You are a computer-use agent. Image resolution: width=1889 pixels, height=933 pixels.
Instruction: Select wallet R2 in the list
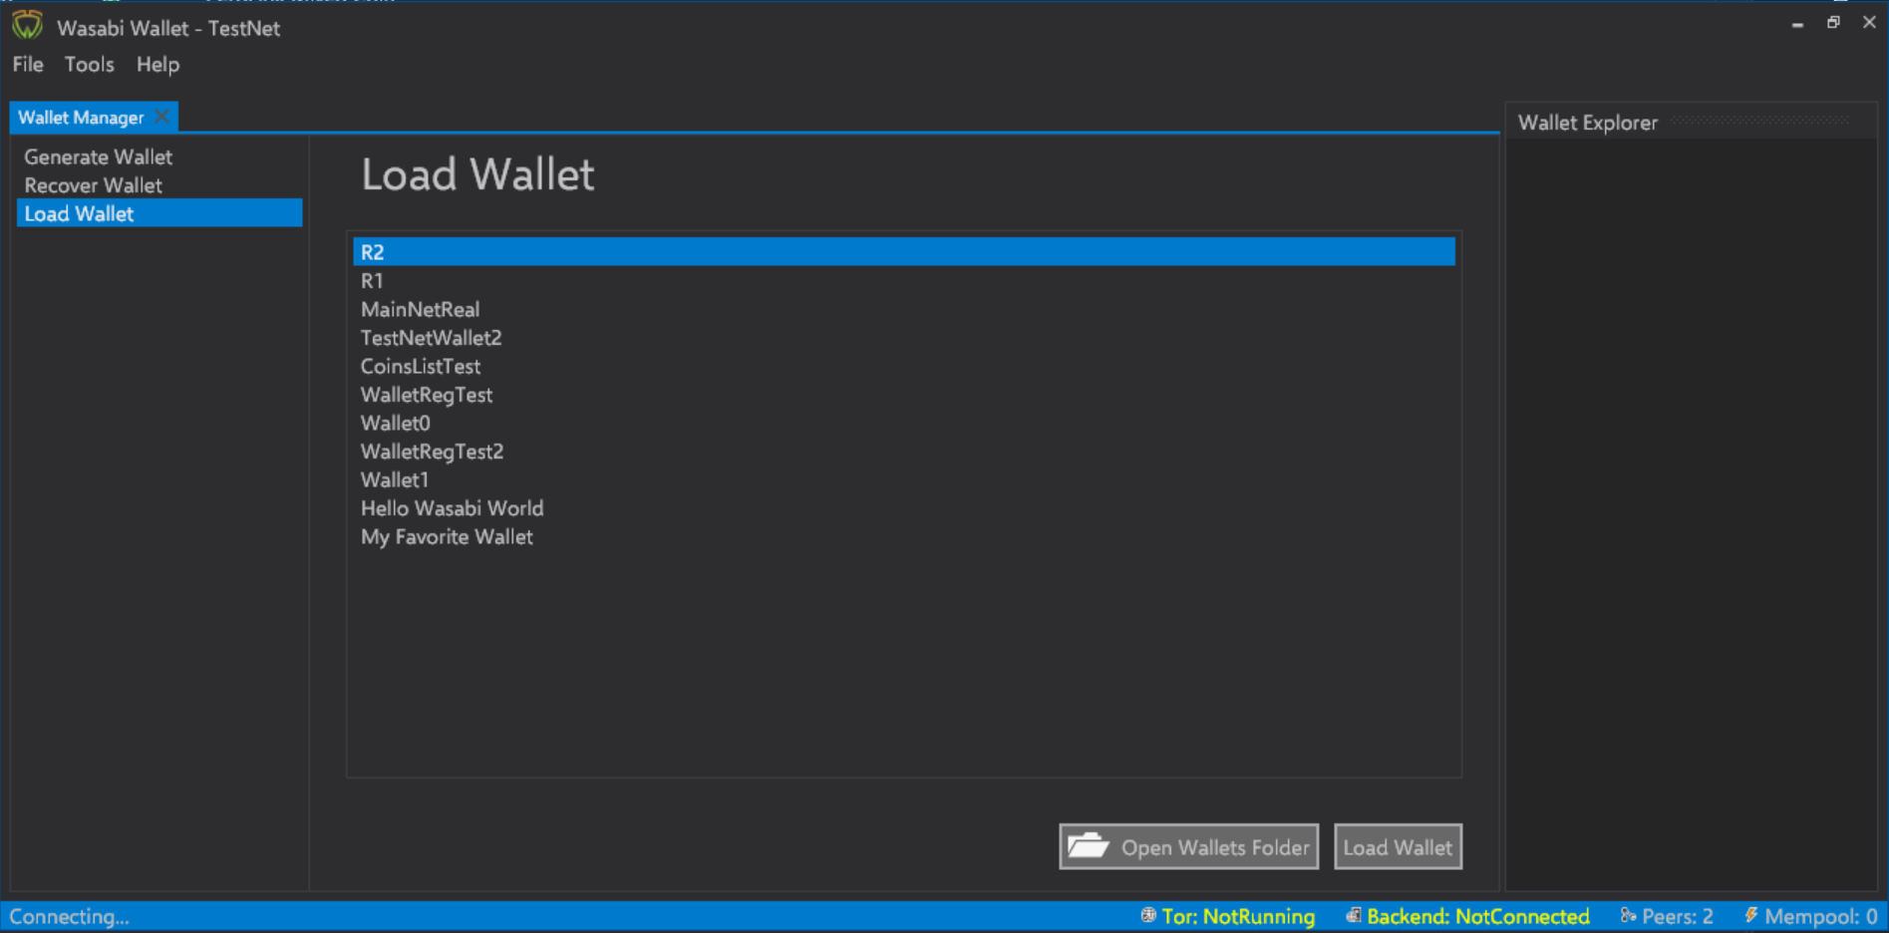904,251
